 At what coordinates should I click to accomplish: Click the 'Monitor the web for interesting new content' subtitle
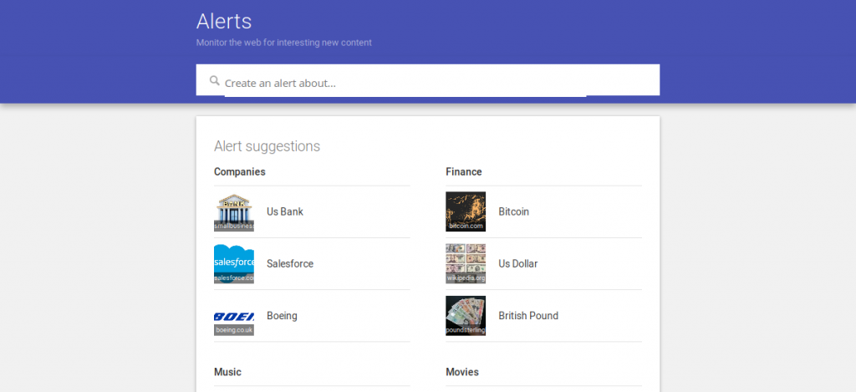[284, 43]
